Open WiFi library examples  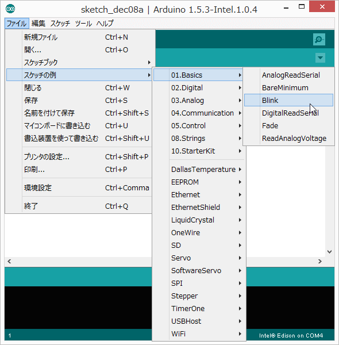pos(199,333)
